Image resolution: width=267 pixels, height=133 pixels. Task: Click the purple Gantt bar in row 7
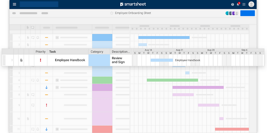198,87
